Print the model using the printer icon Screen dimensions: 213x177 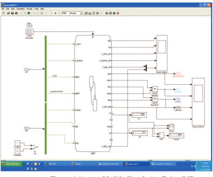(16, 13)
